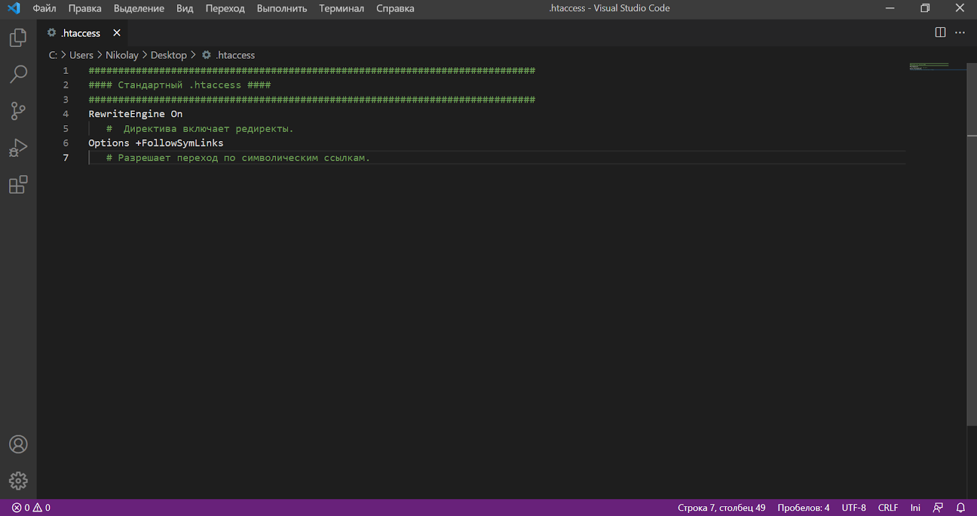This screenshot has width=977, height=516.
Task: Open the Справка menu
Action: pyautogui.click(x=395, y=8)
